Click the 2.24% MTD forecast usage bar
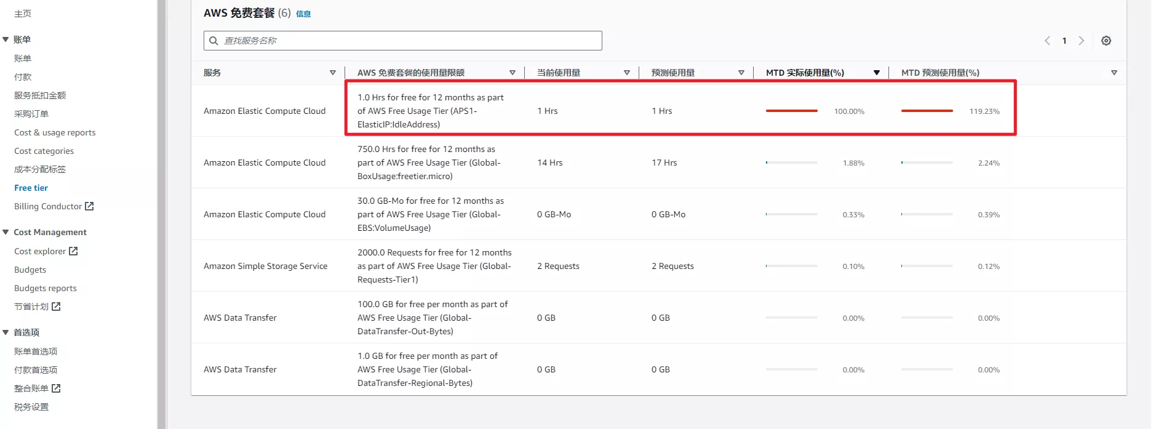Viewport: 1153px width, 429px height. (927, 162)
